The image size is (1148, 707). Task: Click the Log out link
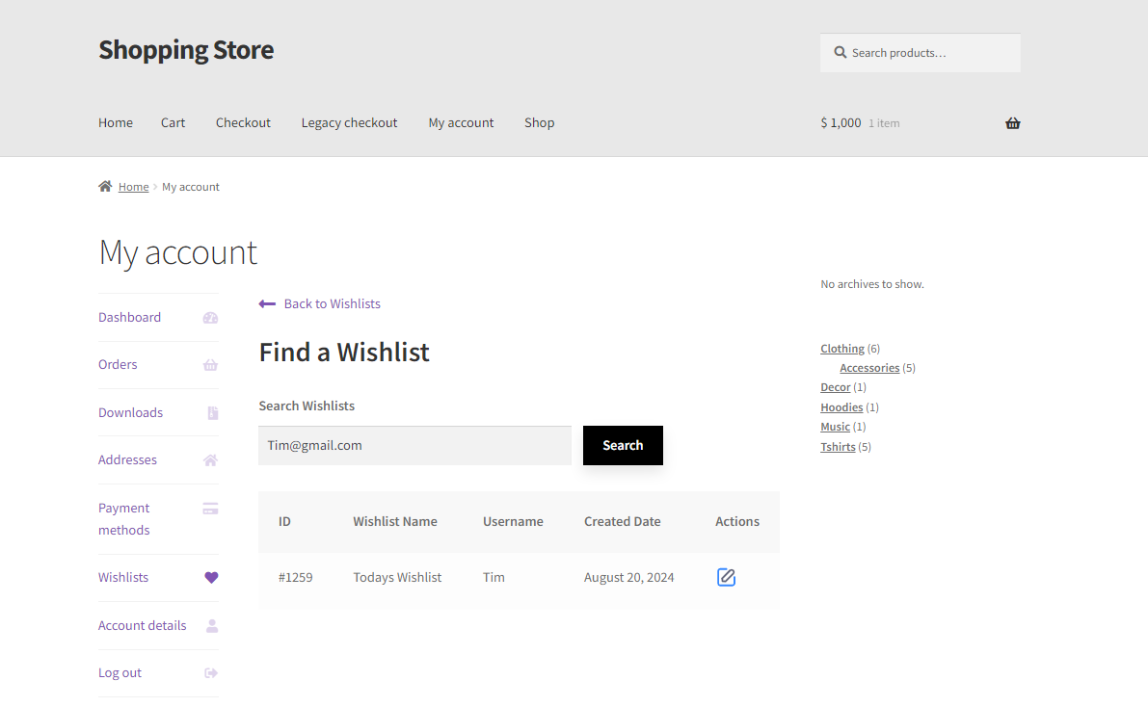(120, 672)
